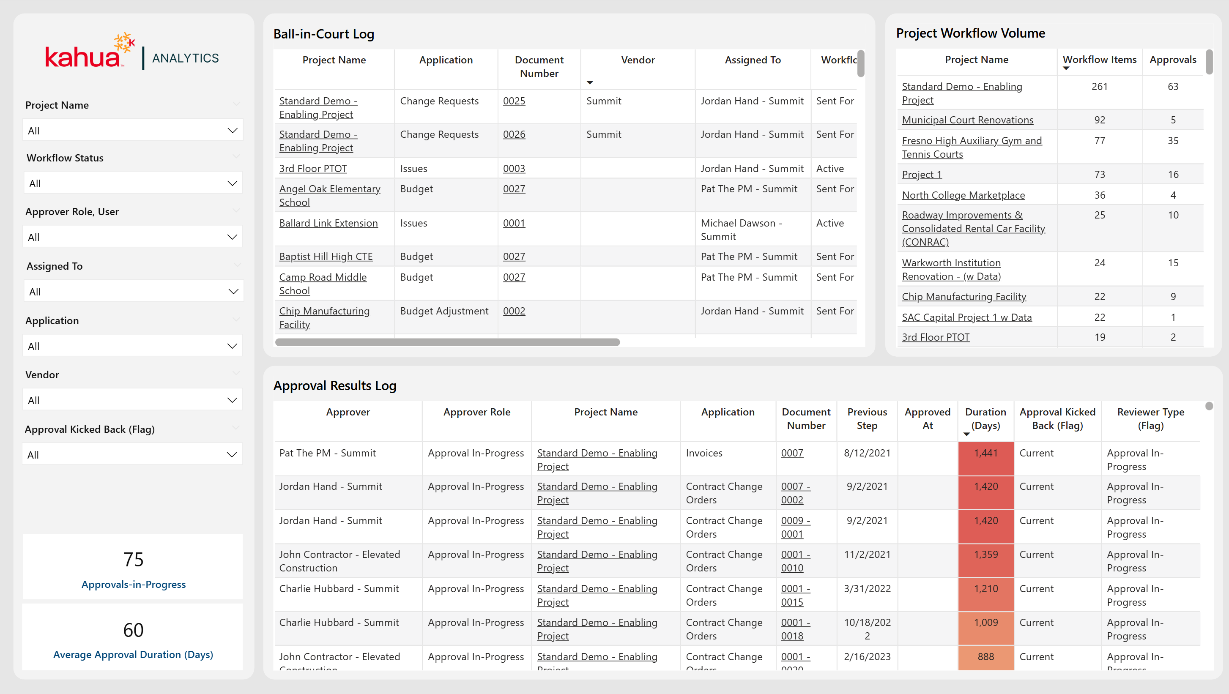Sort by Assigned To column header

(753, 60)
